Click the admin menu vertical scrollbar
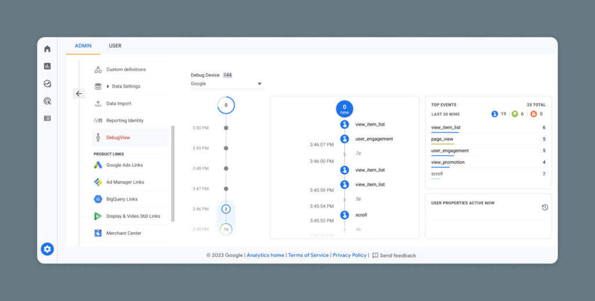Image resolution: width=595 pixels, height=301 pixels. click(x=173, y=174)
